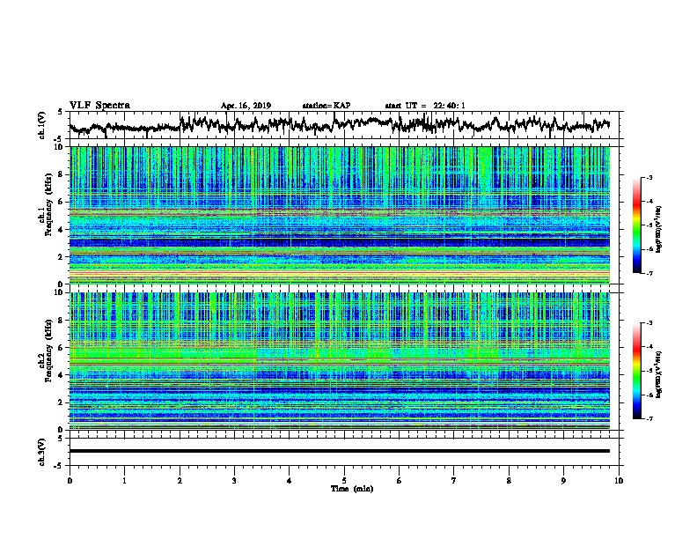Click the "-7" tick on ch.2 colorbar
Image resolution: width=697 pixels, height=539 pixels.
[x=649, y=418]
